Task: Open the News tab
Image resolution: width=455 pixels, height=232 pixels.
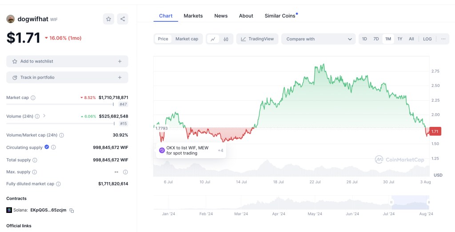Action: (221, 16)
